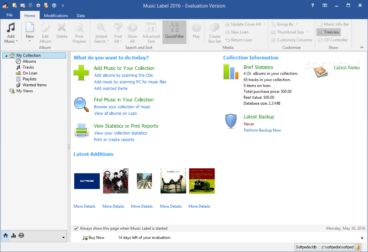The image size is (368, 252).
Task: Close the evaluation notice bar
Action: coord(362,238)
